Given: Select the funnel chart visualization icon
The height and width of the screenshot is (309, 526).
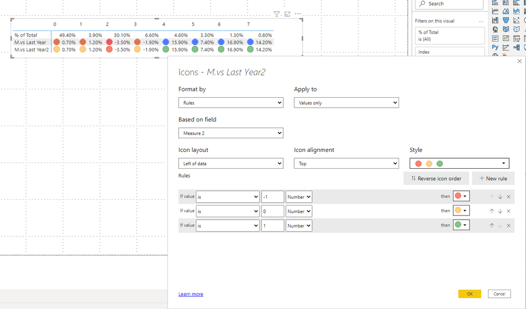Looking at the screenshot, I should pyautogui.click(x=506, y=20).
